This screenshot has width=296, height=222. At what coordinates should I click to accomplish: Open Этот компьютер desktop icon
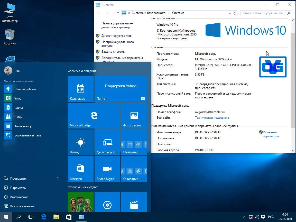click(10, 13)
